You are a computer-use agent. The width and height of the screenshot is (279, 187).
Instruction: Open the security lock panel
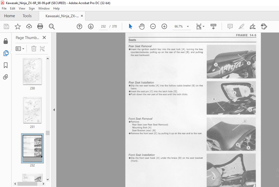[6, 41]
